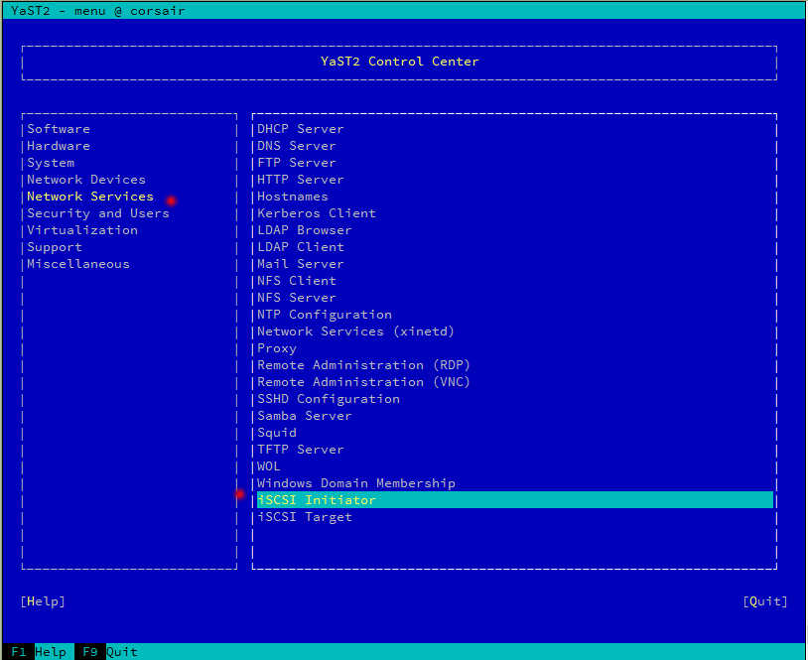The image size is (808, 660).
Task: Select the Miscellaneous category
Action: 78,264
